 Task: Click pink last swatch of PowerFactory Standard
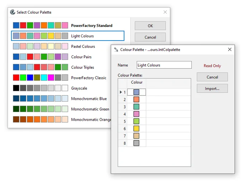(x=65, y=25)
